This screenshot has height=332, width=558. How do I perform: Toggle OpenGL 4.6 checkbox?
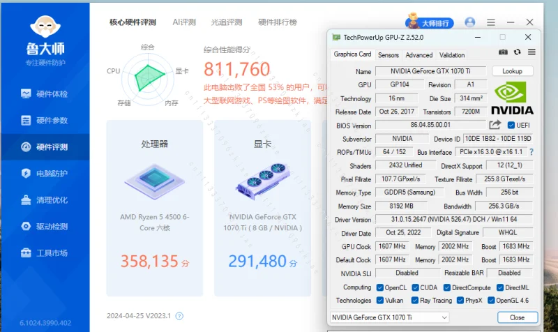(x=491, y=301)
